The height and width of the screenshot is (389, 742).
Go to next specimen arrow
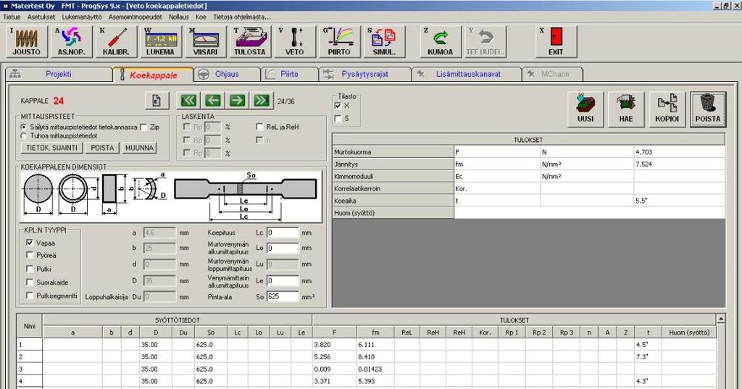[x=237, y=100]
